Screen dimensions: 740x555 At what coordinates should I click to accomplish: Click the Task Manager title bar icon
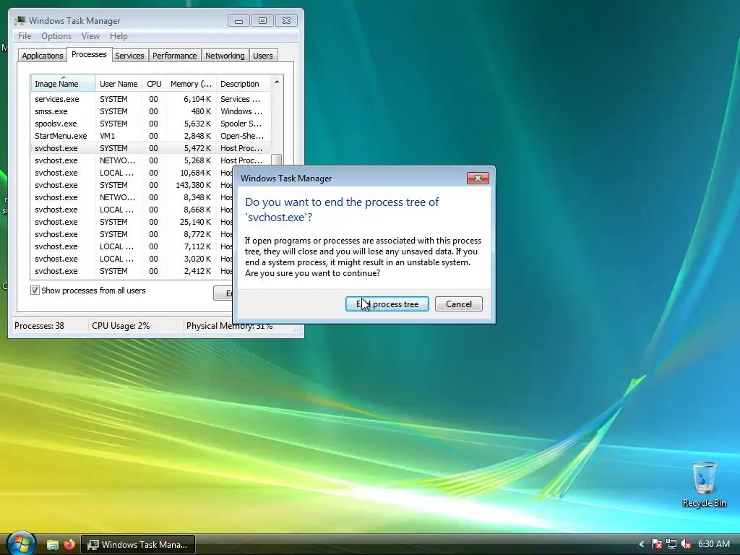(20, 20)
